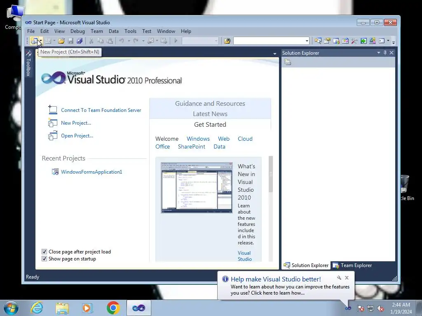Uncheck Close page after project load
Screen dimensions: 422x316
[45, 252]
